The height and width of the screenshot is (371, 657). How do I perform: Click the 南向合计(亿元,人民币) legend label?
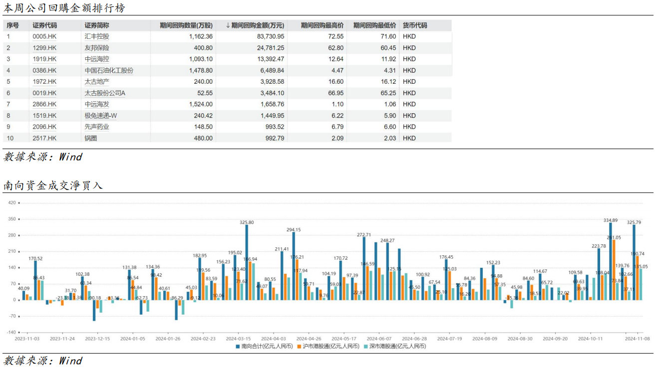pyautogui.click(x=267, y=346)
